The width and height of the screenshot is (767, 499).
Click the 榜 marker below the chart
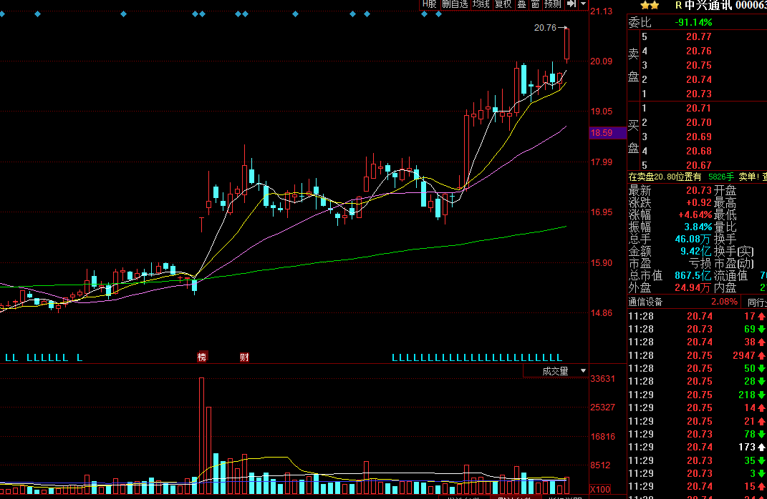[x=202, y=357]
